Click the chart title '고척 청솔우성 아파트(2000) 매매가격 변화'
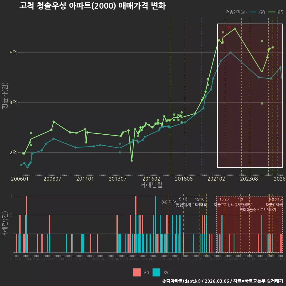Image resolution: width=286 pixels, height=286 pixels. click(92, 6)
